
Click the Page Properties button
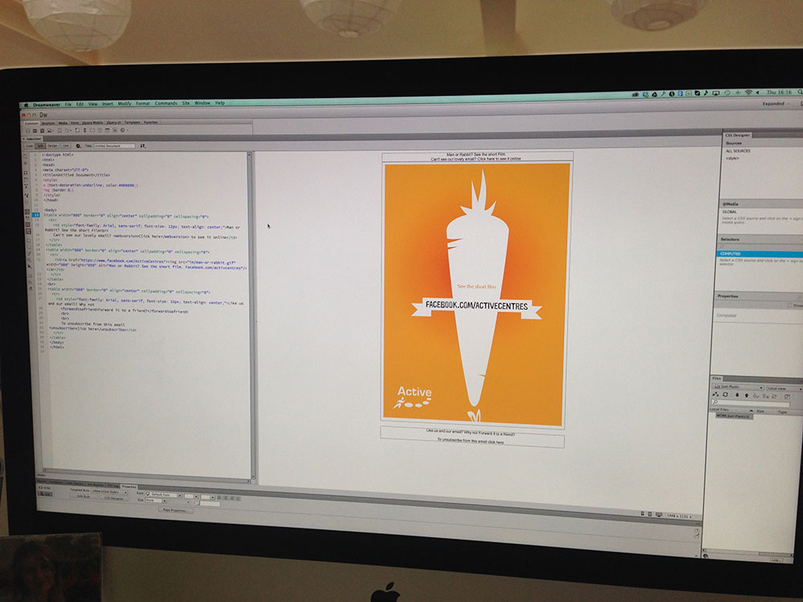[176, 510]
